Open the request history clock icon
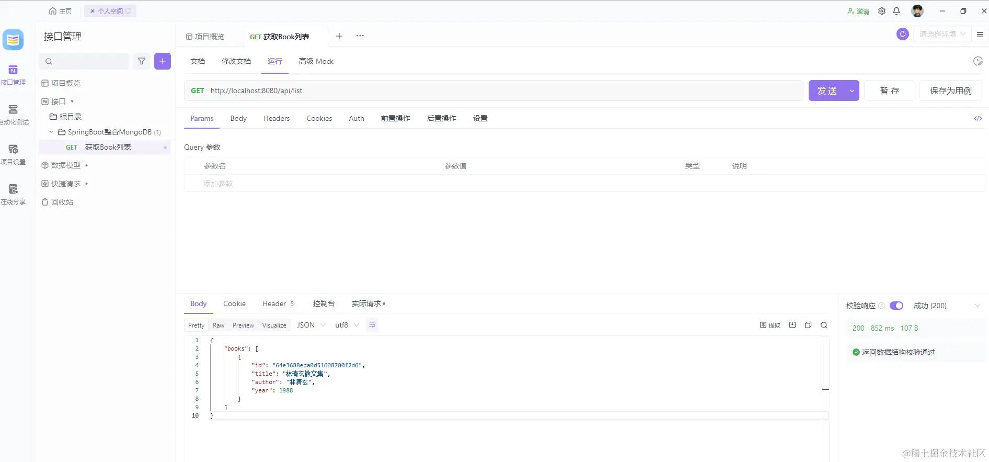The image size is (989, 462). tap(978, 61)
